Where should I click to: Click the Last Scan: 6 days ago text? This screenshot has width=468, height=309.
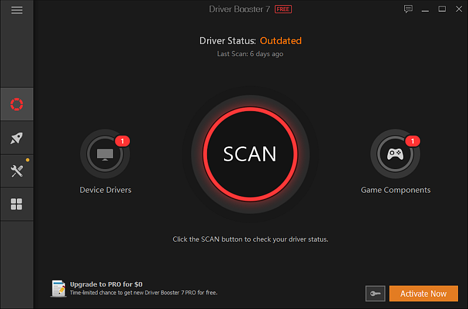tap(250, 54)
